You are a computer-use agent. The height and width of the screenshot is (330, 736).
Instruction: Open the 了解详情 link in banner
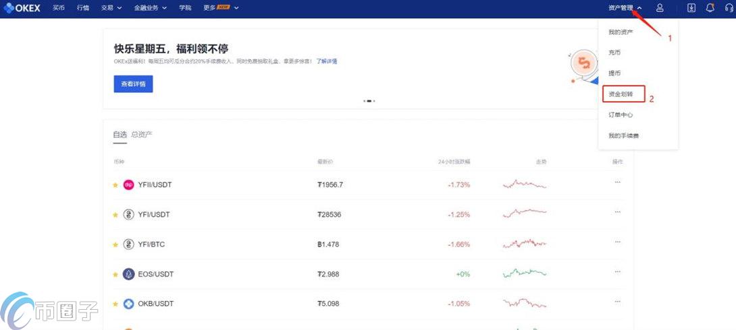[327, 61]
